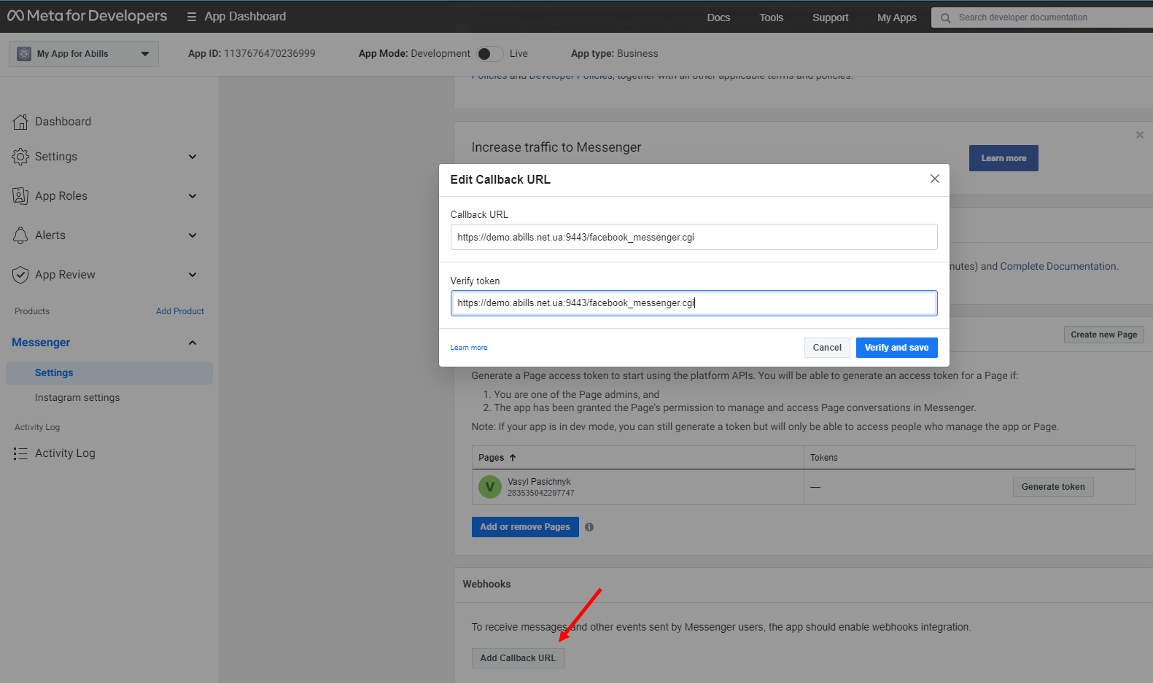Toggle App Mode from Development to Live

coord(489,54)
